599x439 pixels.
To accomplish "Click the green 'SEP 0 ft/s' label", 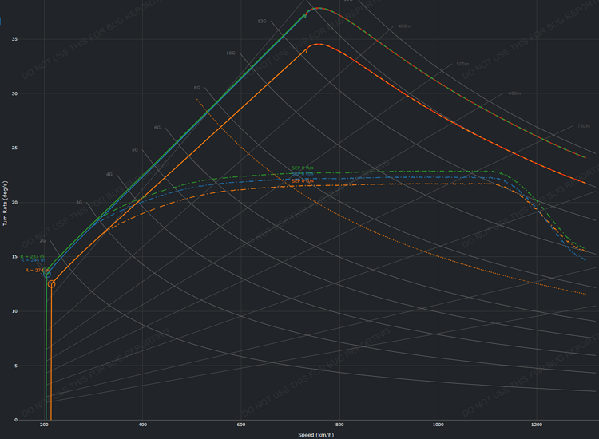I will (x=303, y=168).
